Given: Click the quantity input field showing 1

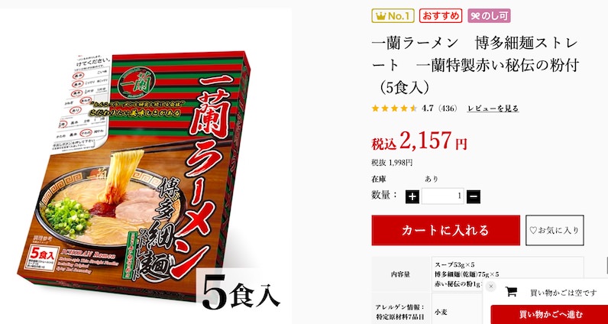Looking at the screenshot, I should tap(443, 196).
